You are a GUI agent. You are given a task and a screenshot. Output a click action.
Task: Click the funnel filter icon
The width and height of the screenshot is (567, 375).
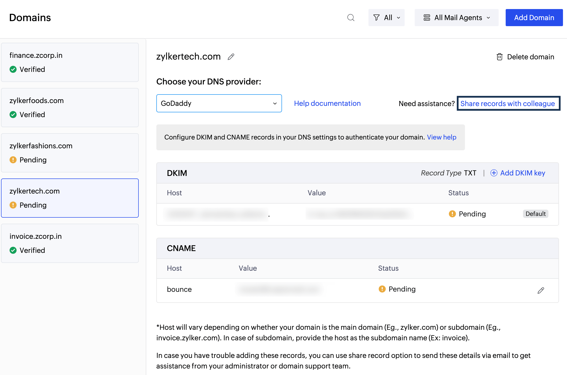tap(376, 18)
